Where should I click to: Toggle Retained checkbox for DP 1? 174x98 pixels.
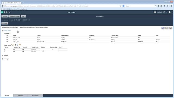pos(43,51)
